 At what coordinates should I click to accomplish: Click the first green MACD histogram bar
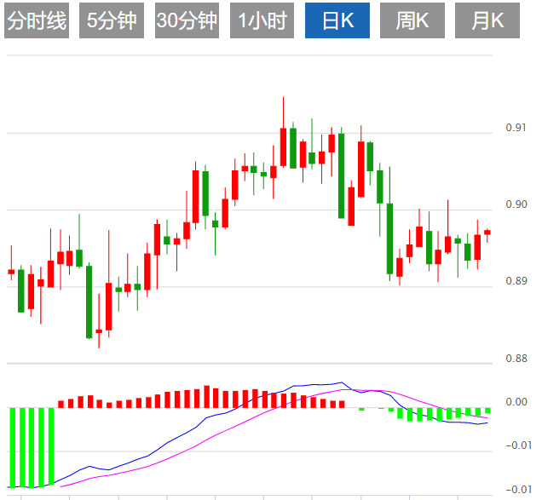[x=12, y=448]
